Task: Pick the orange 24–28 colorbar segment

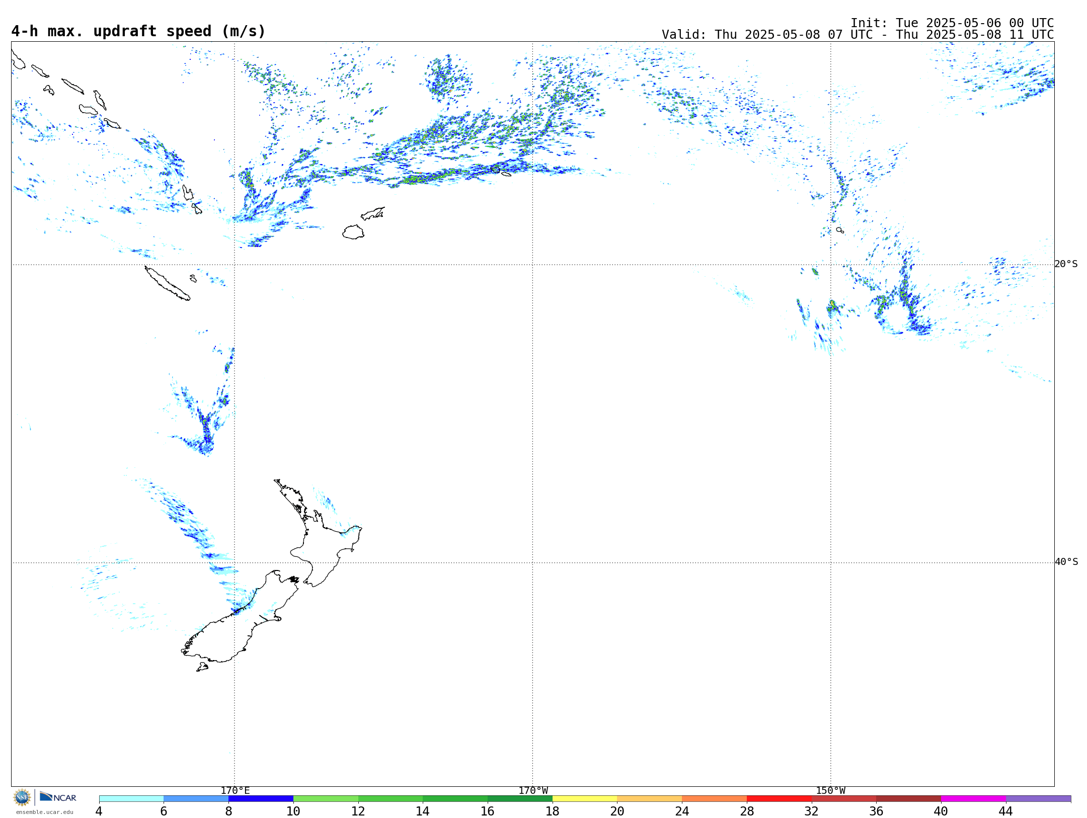Action: tap(715, 798)
